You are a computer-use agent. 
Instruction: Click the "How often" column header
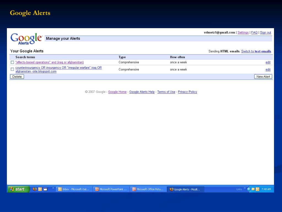click(x=178, y=57)
